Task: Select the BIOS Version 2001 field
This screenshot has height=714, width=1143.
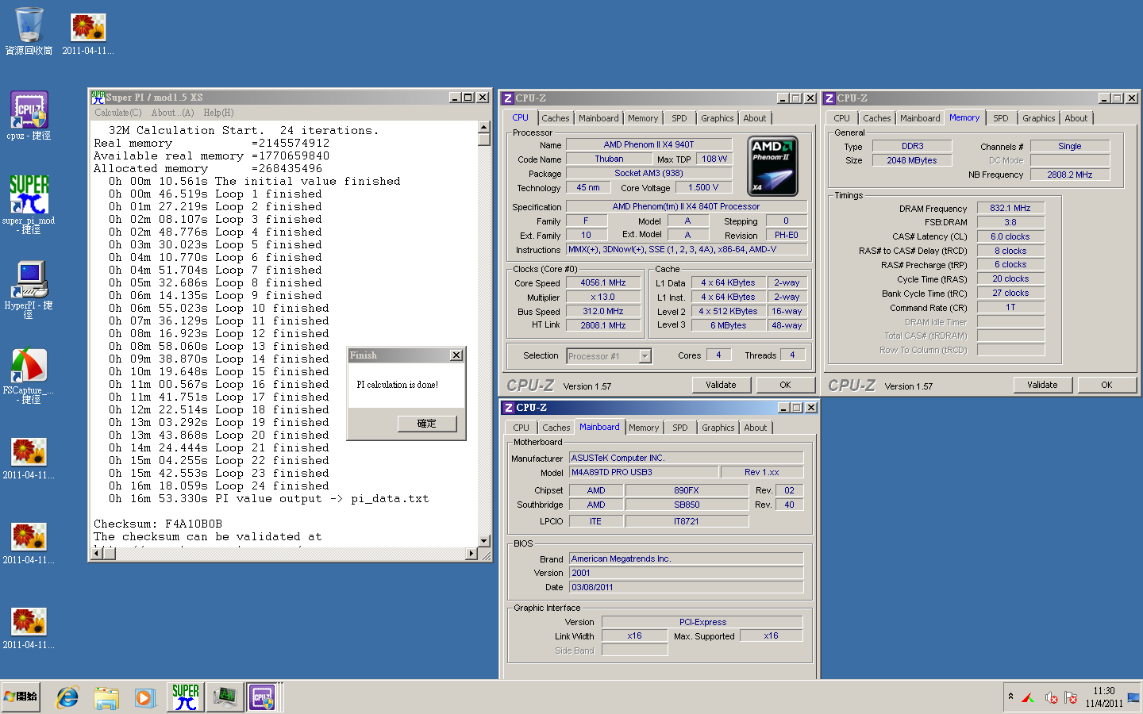Action: (686, 573)
